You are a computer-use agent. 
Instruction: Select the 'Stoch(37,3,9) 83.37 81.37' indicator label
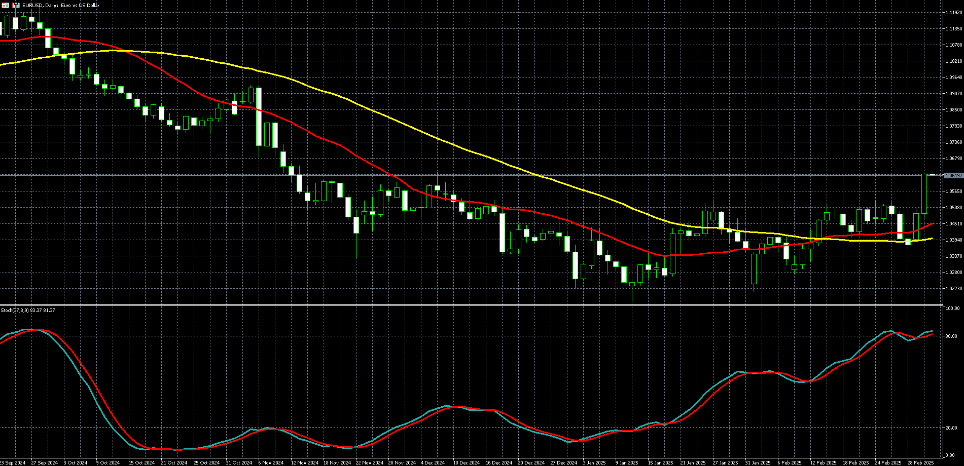coord(28,310)
